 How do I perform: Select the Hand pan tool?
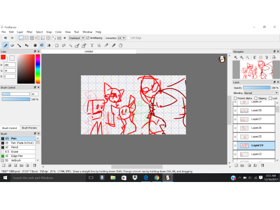click(121, 45)
